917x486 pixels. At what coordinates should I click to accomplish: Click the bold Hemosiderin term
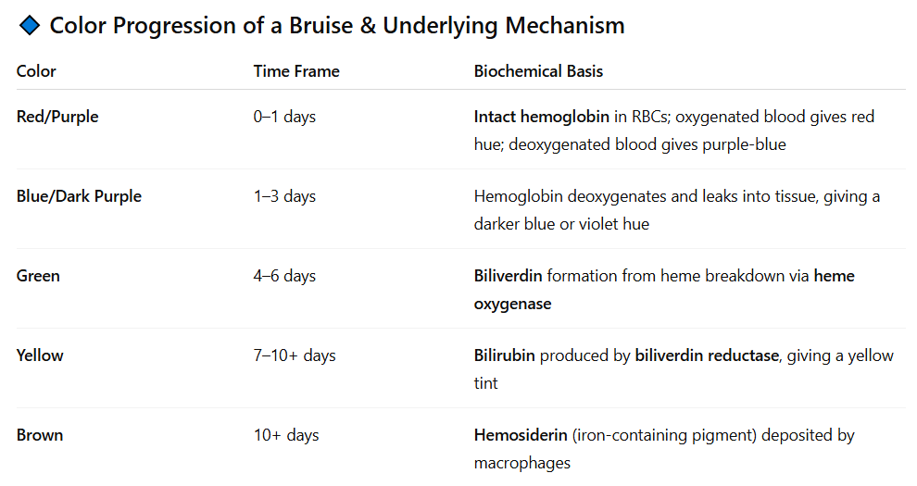point(521,435)
